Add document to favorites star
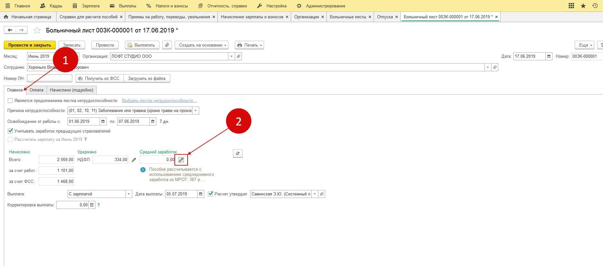The image size is (603, 266). click(x=37, y=30)
